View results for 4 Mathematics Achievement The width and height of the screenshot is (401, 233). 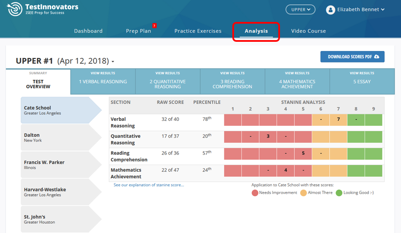click(297, 81)
